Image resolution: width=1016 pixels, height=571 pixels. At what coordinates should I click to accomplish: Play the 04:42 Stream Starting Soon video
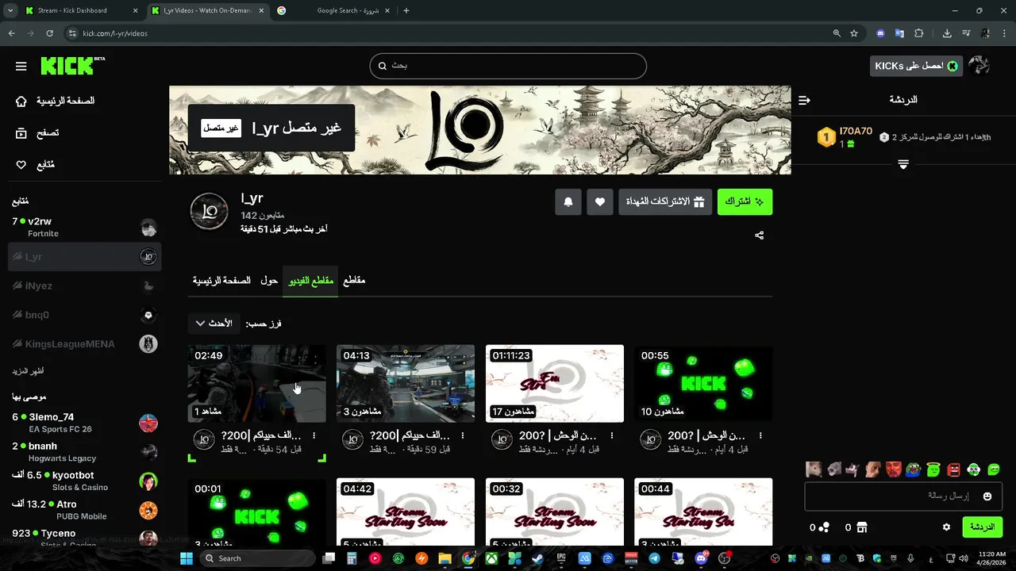coord(406,512)
